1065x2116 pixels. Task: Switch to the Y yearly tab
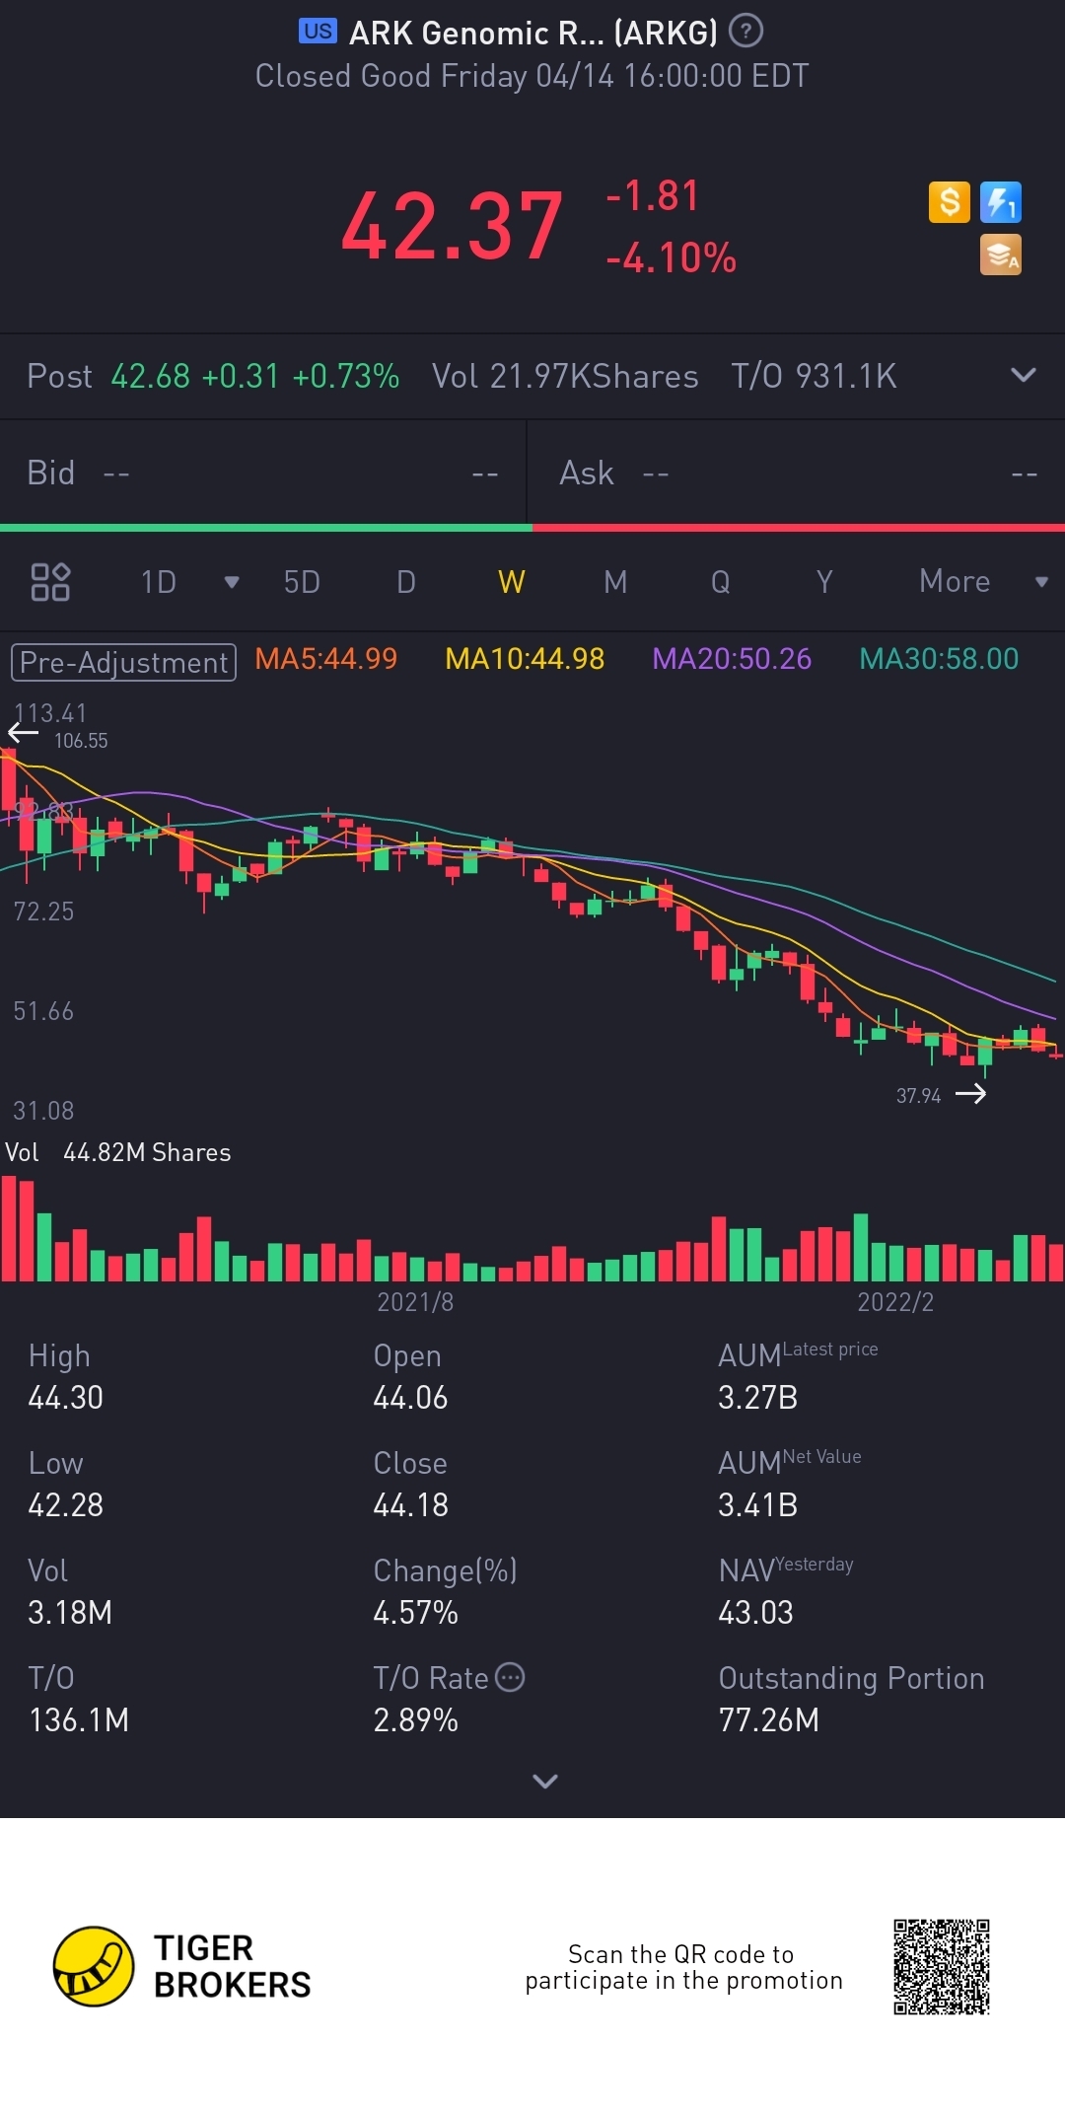click(x=824, y=582)
